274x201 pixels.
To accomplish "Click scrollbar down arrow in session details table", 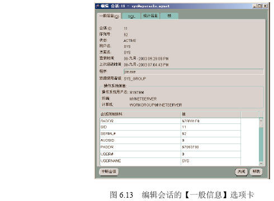I will tap(261, 163).
